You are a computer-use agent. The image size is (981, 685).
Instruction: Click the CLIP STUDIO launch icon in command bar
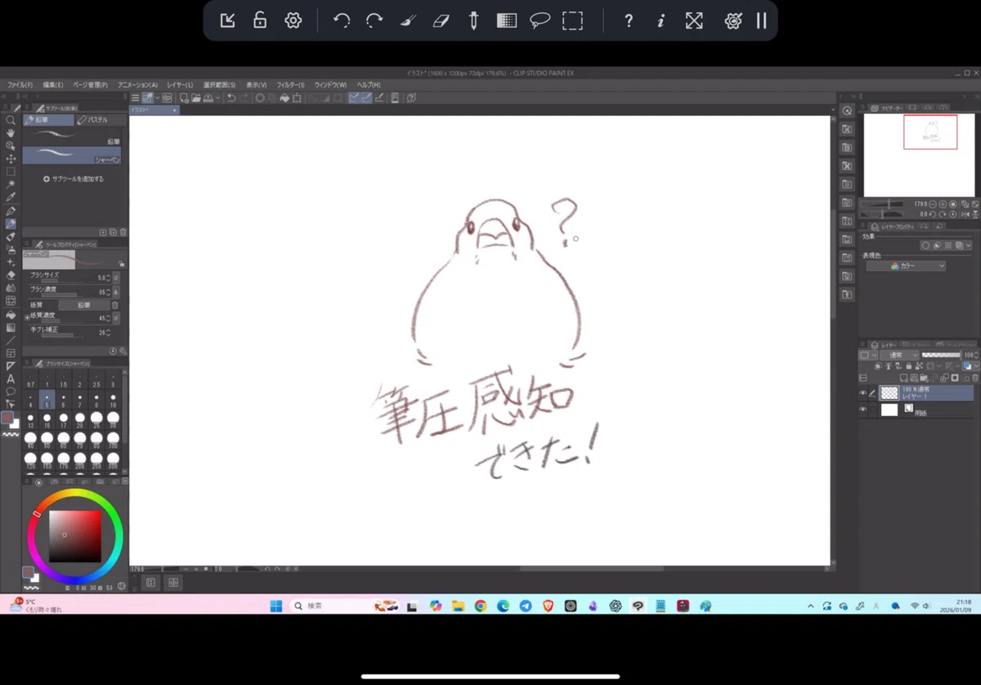click(x=167, y=98)
